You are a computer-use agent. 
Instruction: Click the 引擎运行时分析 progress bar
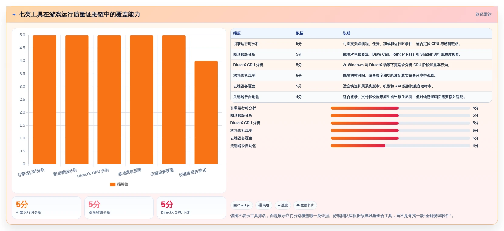(400, 108)
